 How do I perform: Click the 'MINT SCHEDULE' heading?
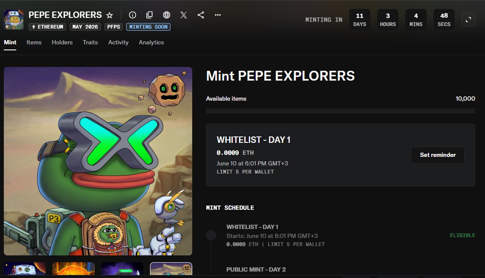tap(230, 208)
